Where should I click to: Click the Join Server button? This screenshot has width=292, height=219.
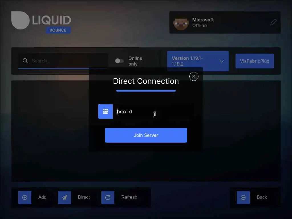146,135
